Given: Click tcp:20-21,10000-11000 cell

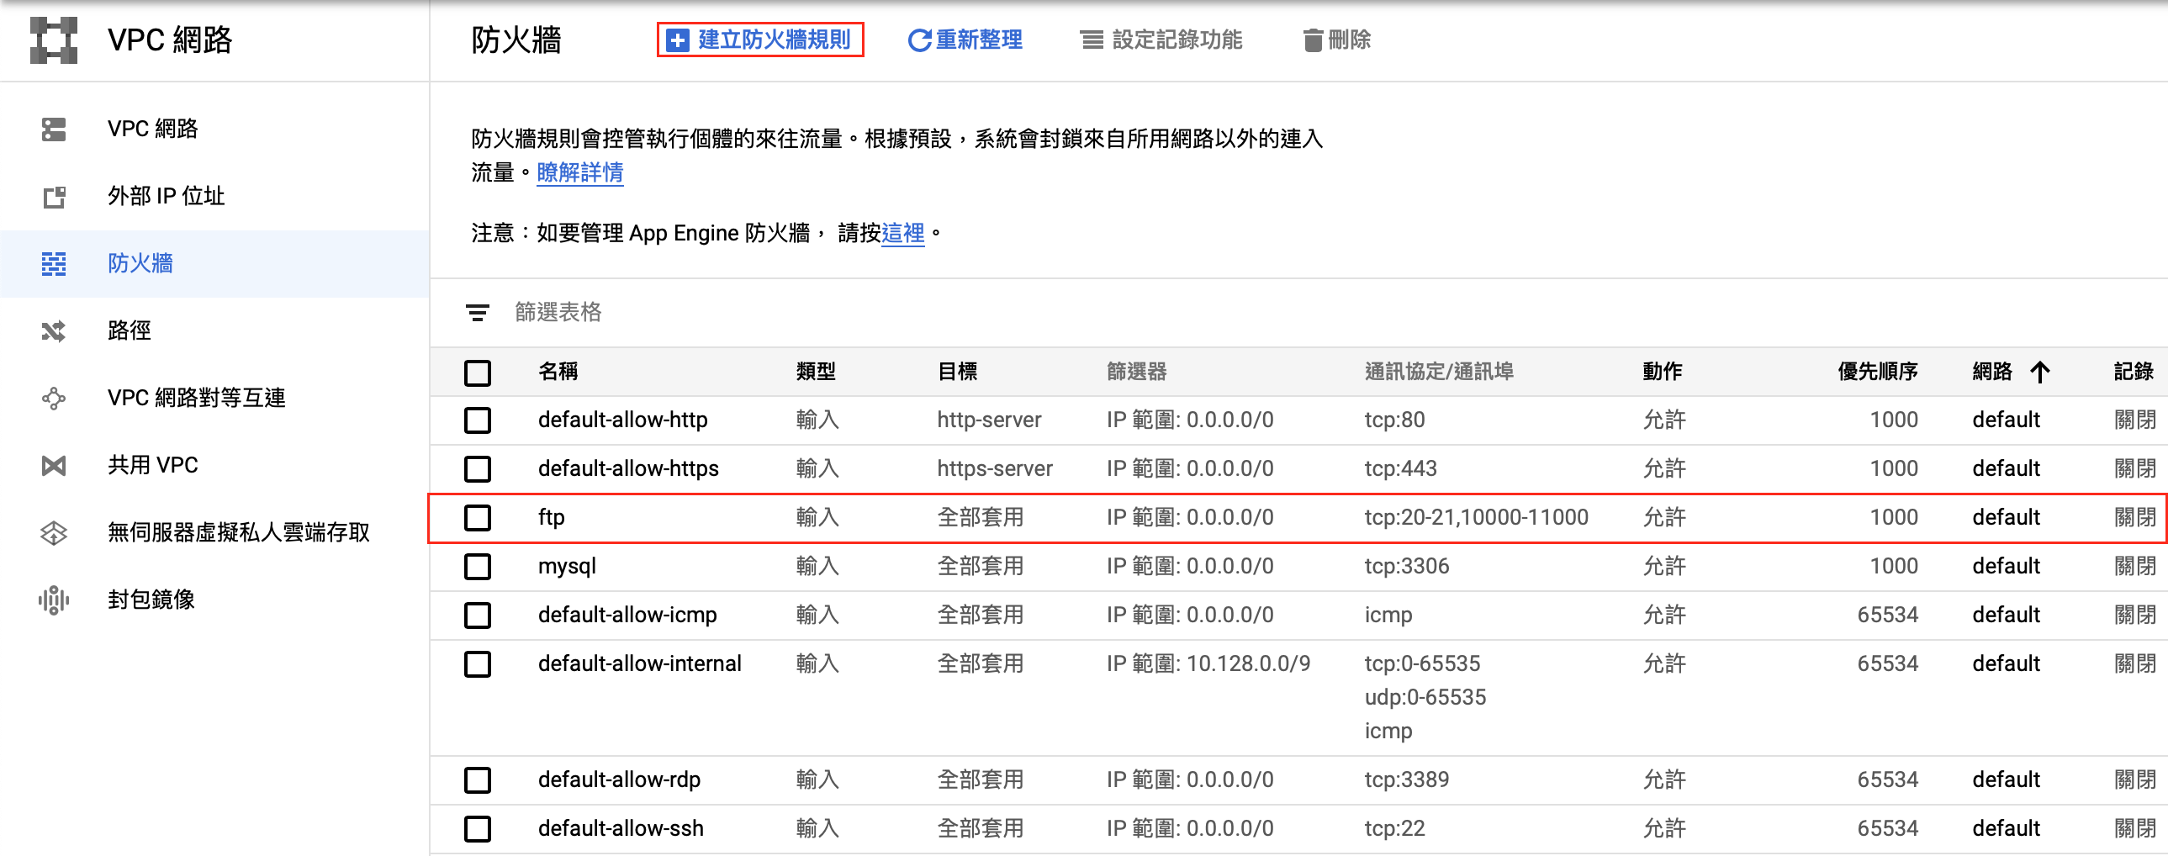Looking at the screenshot, I should pyautogui.click(x=1476, y=518).
